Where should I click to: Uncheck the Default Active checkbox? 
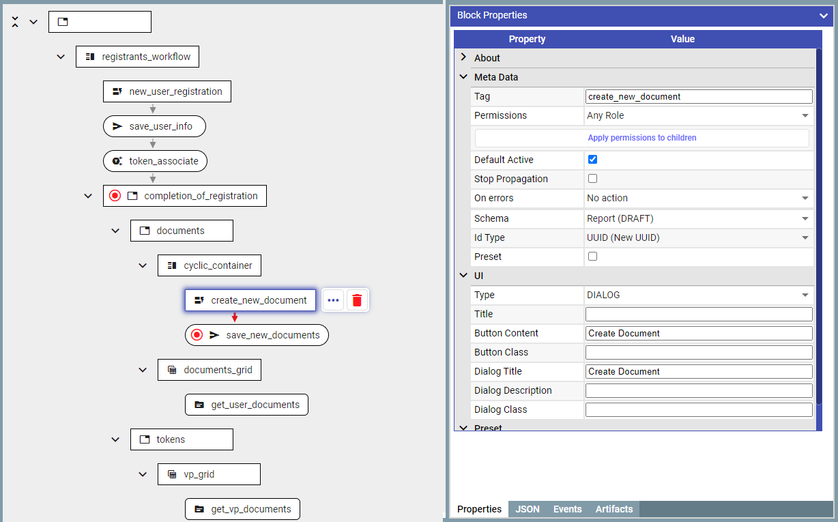(592, 160)
